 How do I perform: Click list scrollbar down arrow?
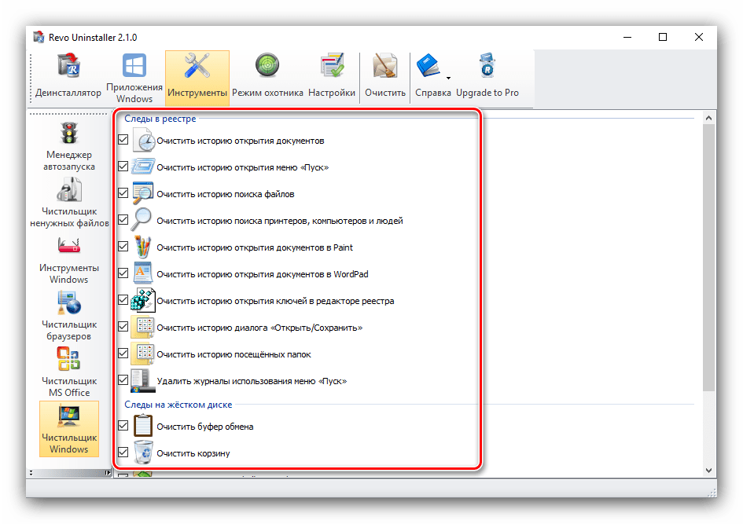point(708,470)
